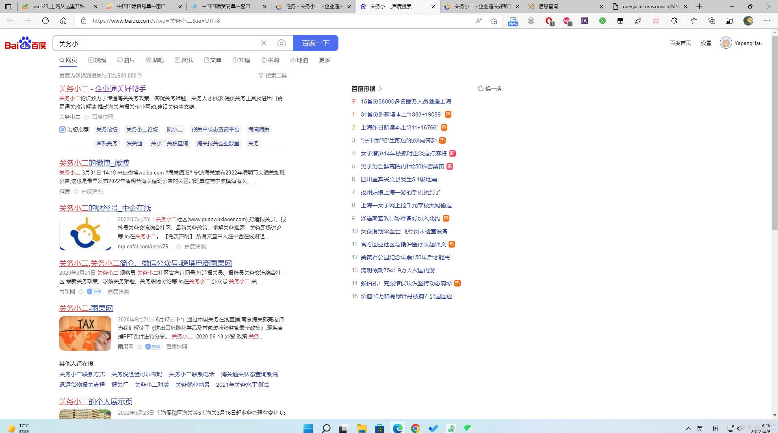
Task: Select the 资讯 search category
Action: (184, 60)
